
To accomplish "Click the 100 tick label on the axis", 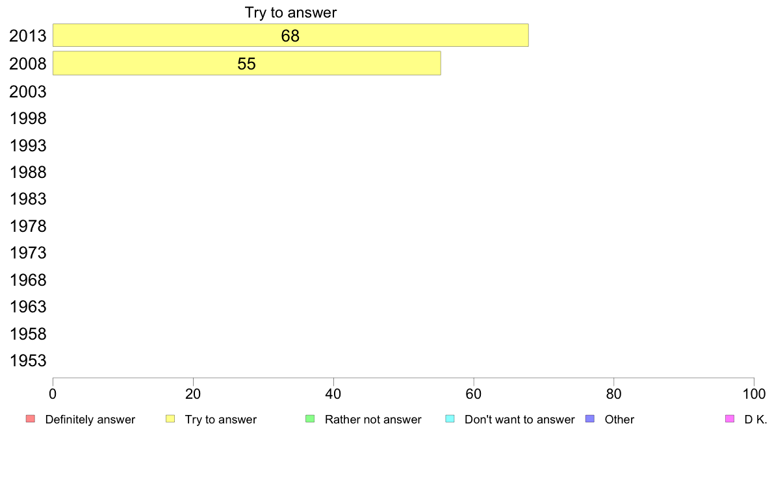I will pos(754,394).
